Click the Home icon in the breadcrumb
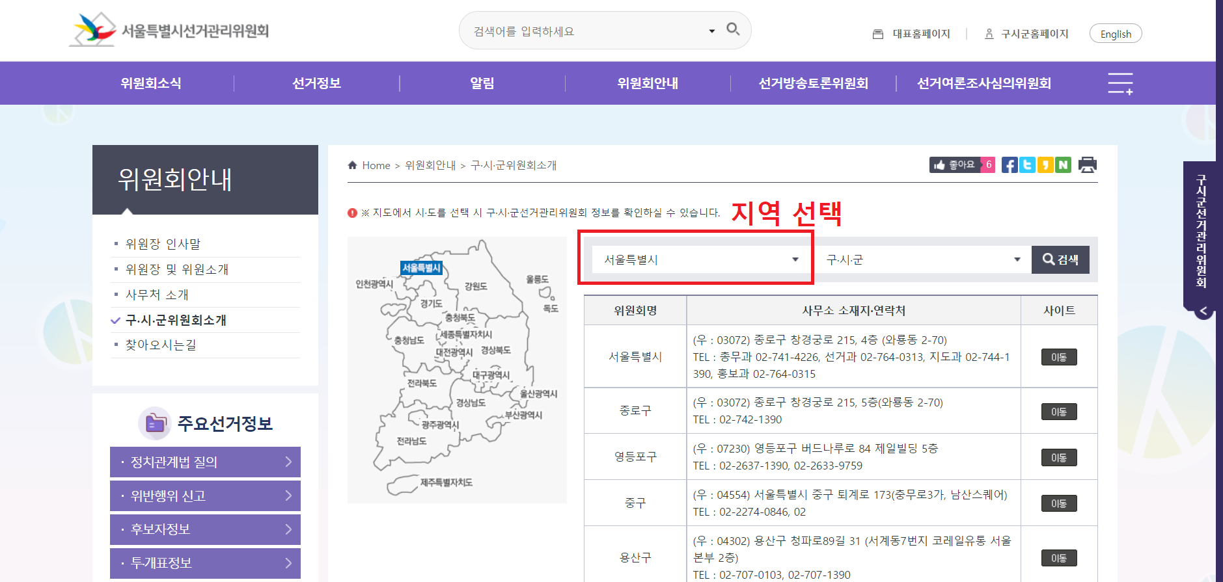 [x=352, y=165]
